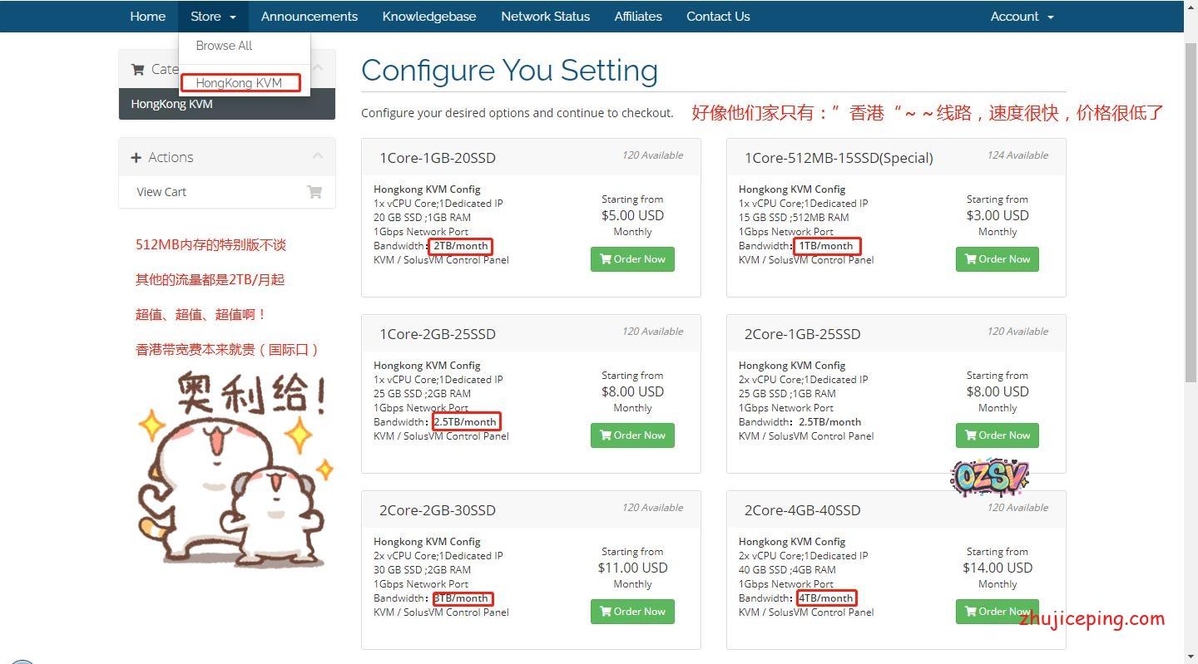Screen dimensions: 1198x664
Task: Open the Announcements page
Action: coord(309,17)
